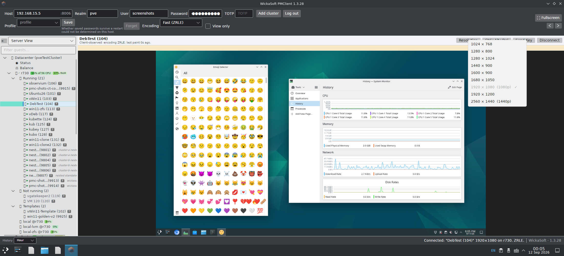Click the Add cluster button

coord(268,14)
